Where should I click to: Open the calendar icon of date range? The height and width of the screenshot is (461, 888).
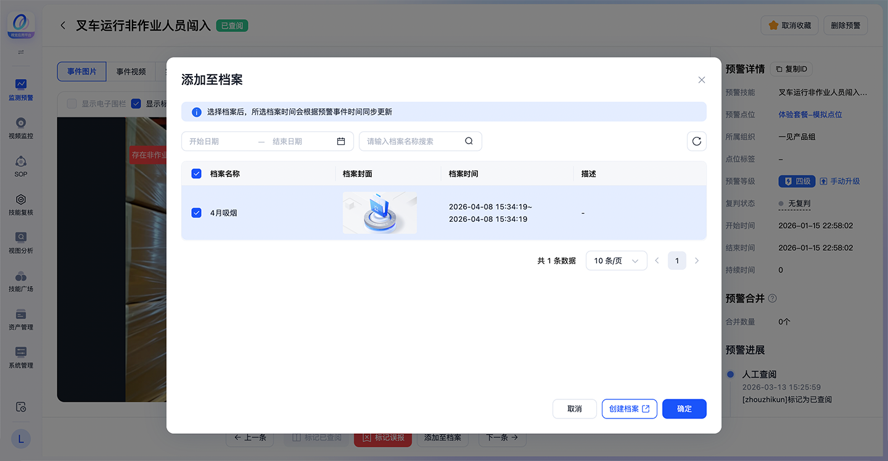[341, 141]
